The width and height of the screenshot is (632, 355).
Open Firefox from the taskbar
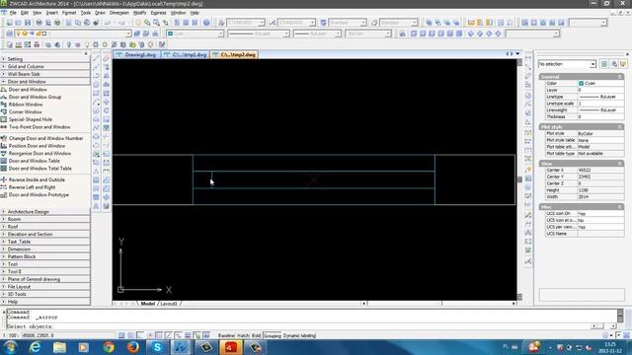[x=133, y=347]
